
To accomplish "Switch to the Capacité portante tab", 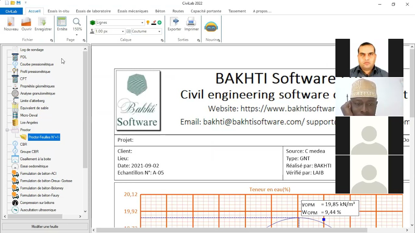I will coord(206,11).
